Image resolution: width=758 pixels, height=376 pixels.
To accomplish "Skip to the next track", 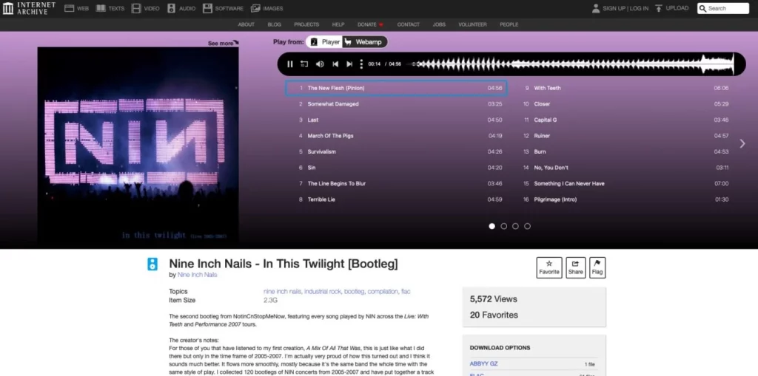I will [349, 64].
